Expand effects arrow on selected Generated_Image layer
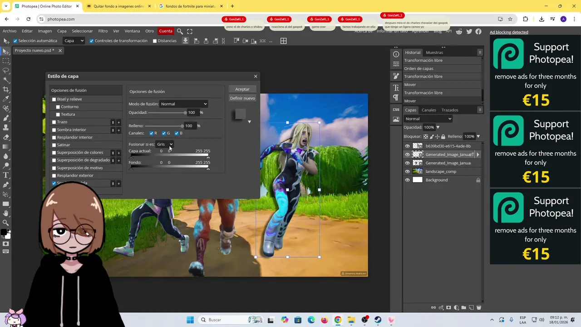The image size is (581, 327). (478, 155)
